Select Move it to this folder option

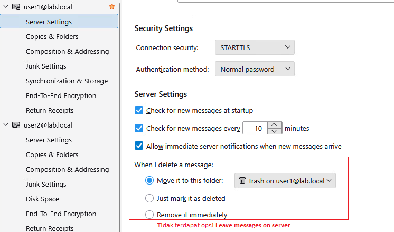click(149, 181)
